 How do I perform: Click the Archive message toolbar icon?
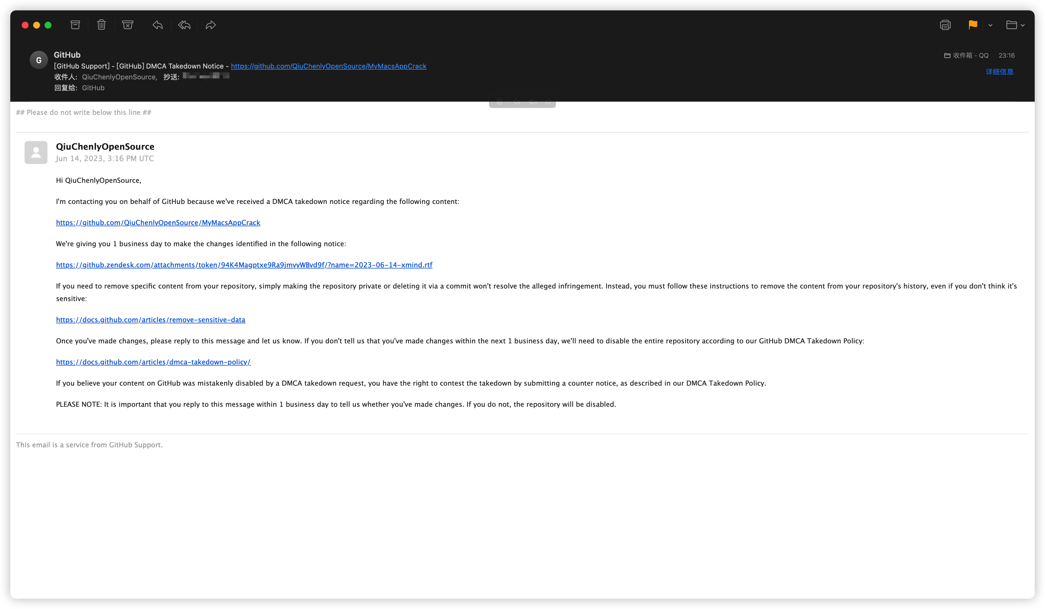(75, 25)
